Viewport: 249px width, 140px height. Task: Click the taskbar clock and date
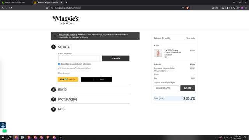pyautogui.click(x=237, y=137)
